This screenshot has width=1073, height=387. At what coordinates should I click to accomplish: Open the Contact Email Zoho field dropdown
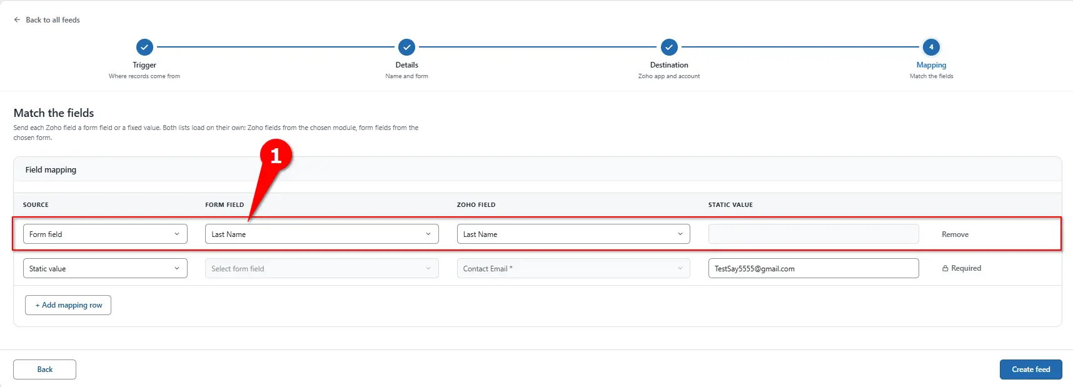coord(573,268)
